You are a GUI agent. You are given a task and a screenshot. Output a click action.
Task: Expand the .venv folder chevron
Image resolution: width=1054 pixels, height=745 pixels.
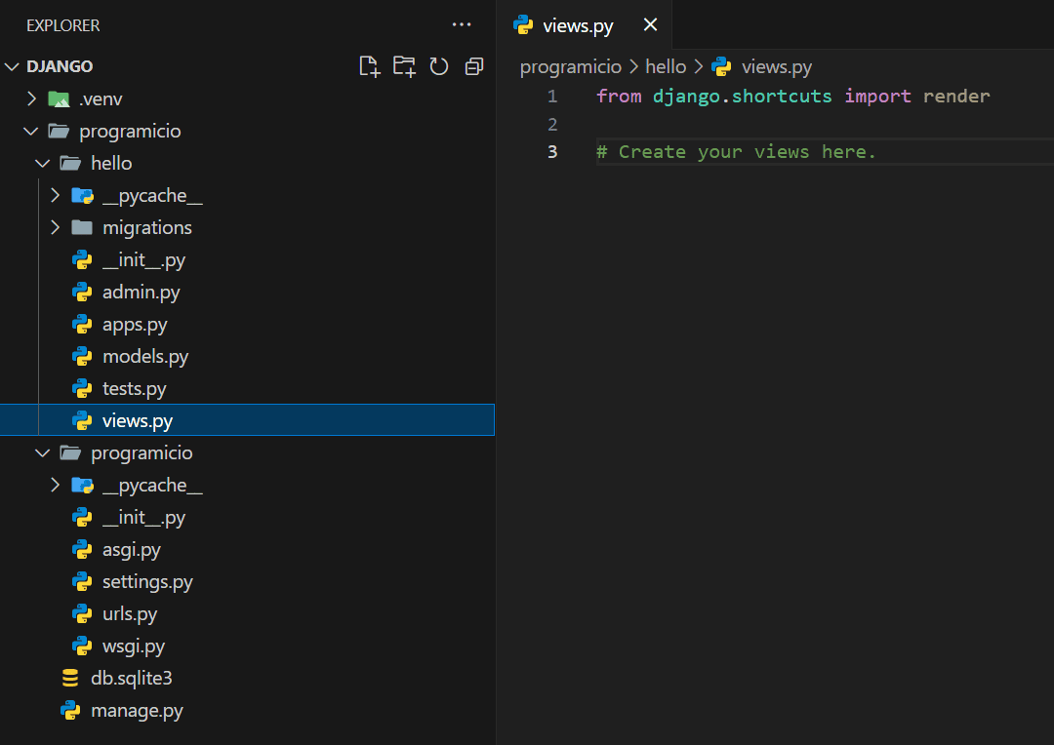[x=31, y=98]
